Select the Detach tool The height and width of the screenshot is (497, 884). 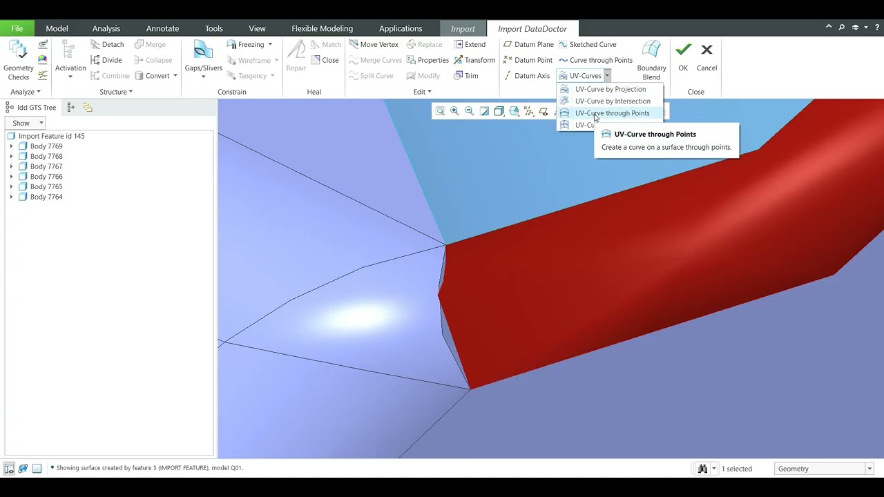click(x=107, y=44)
